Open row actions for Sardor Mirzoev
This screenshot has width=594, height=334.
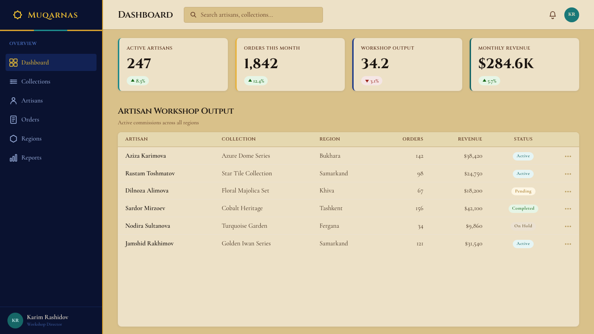(x=568, y=209)
